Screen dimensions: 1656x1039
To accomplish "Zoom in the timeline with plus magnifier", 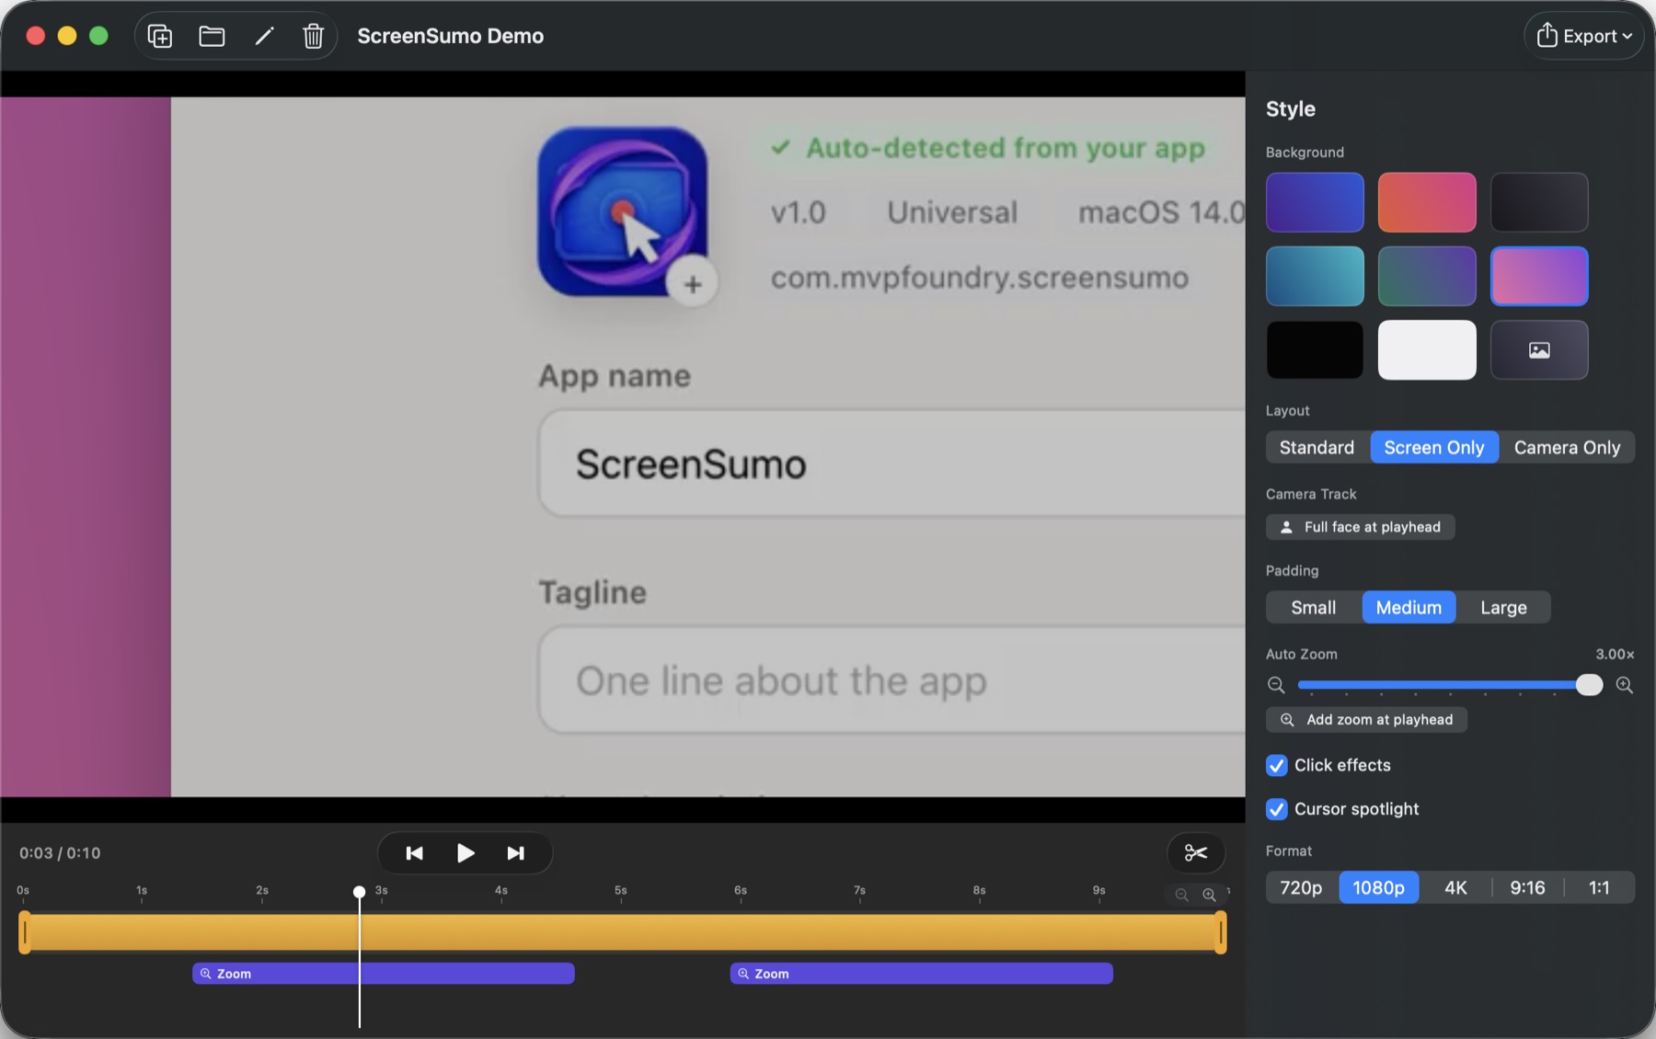I will [x=1210, y=895].
